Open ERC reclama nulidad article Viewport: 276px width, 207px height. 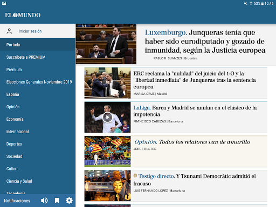click(195, 80)
